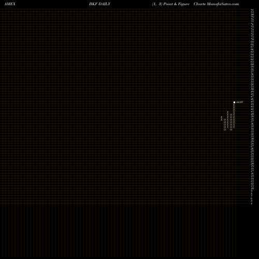259x259 pixels.
Task: Click the white current-price marker square
Action: coord(234,103)
